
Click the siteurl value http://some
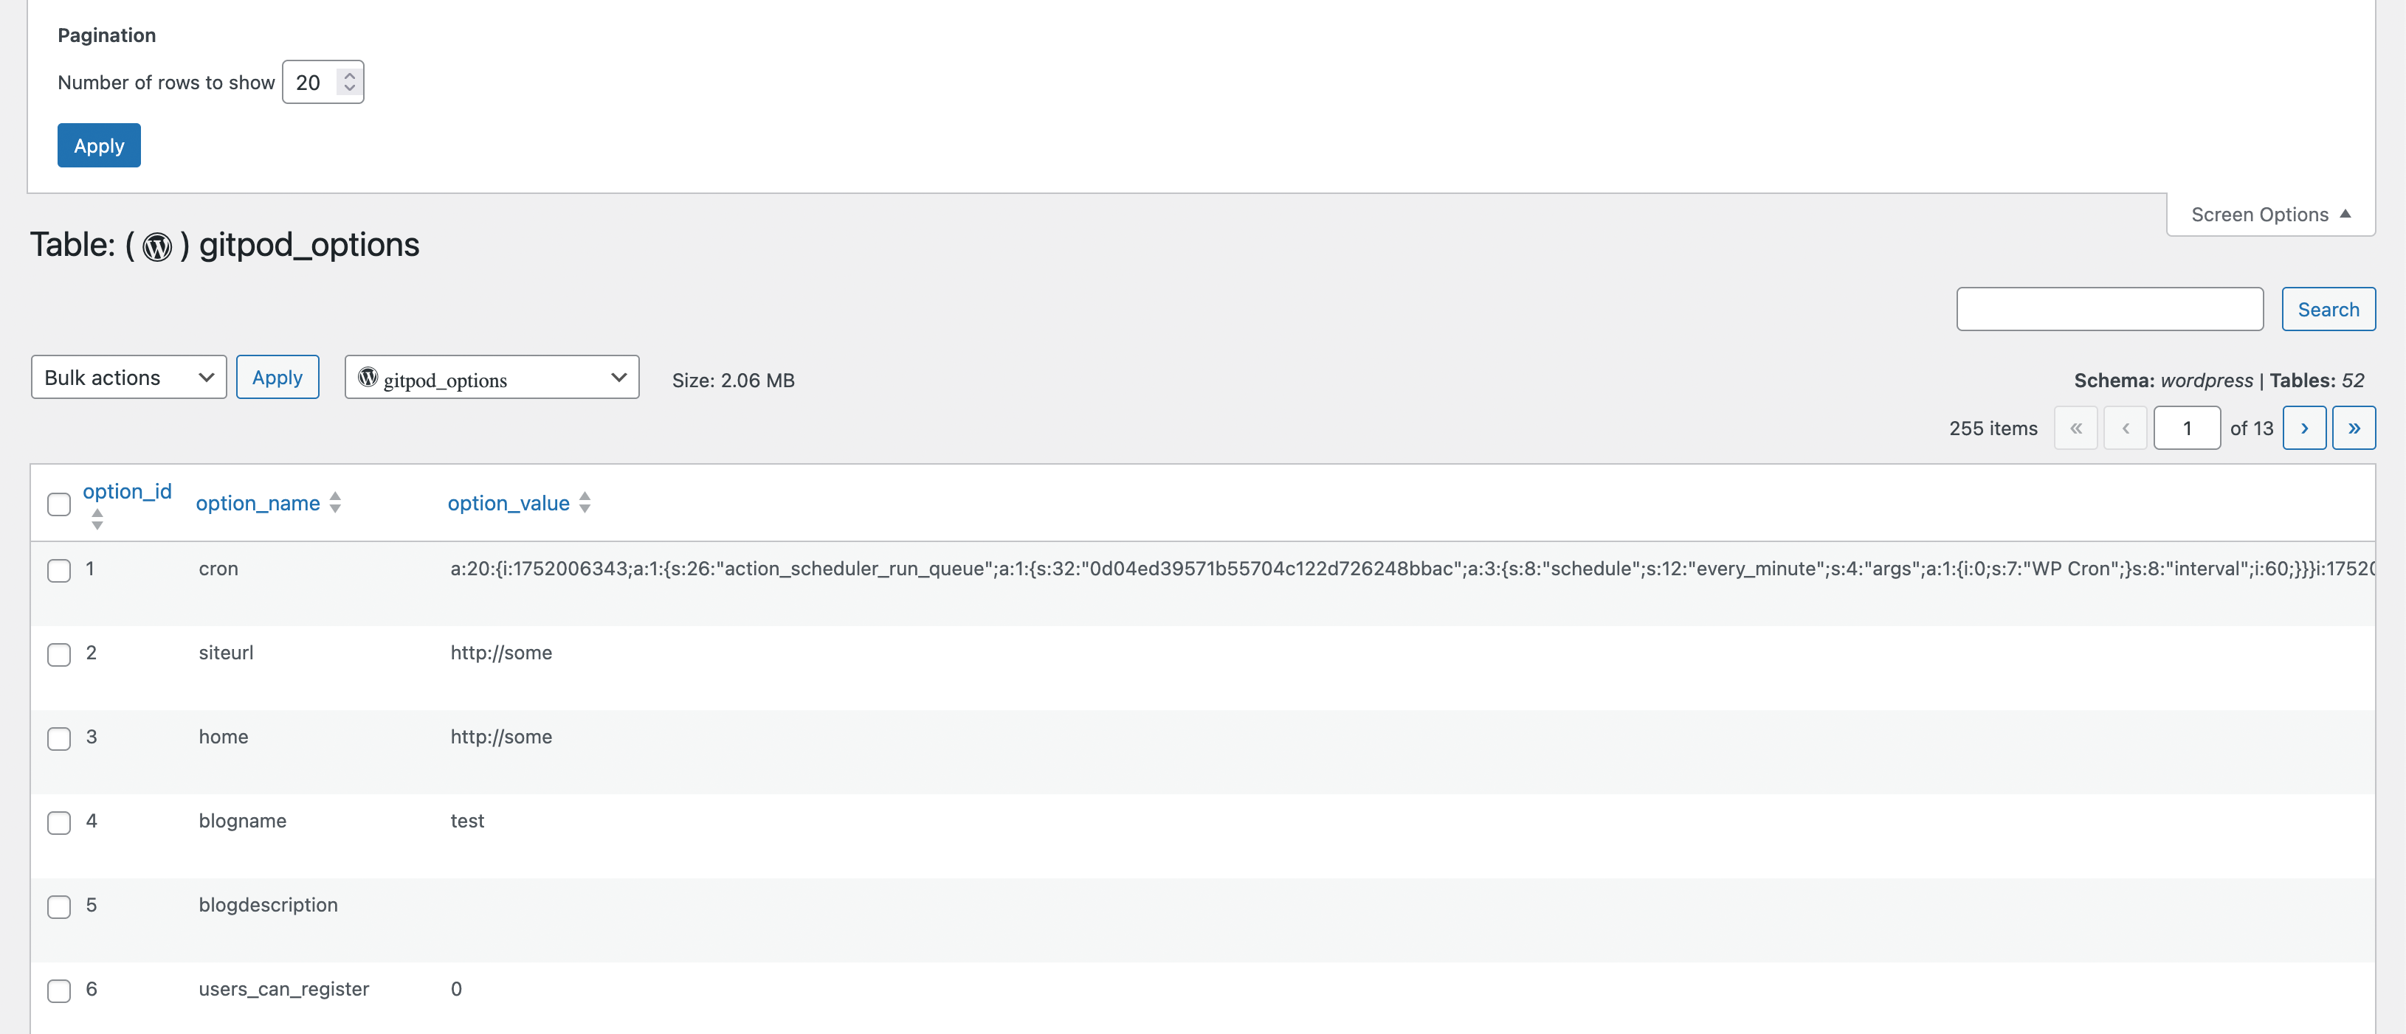click(502, 652)
